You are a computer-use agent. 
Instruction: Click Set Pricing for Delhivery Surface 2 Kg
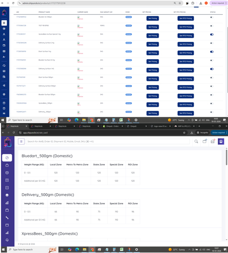[x=153, y=44]
